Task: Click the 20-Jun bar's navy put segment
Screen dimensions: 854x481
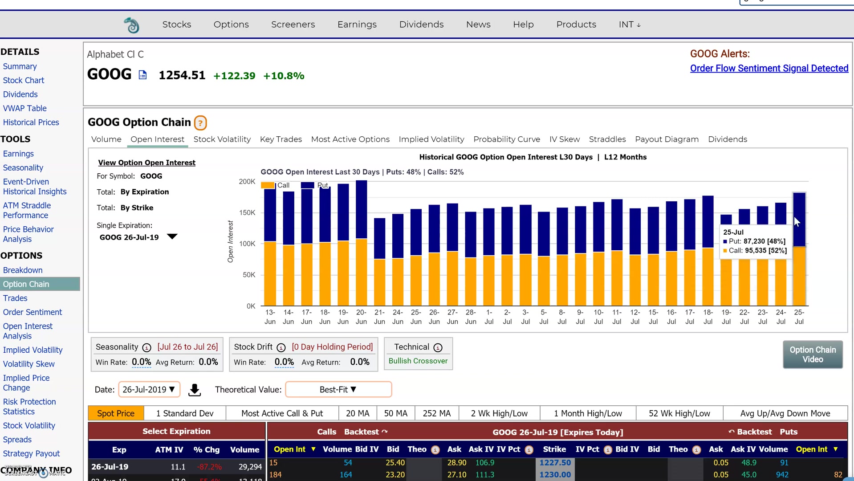Action: (361, 209)
